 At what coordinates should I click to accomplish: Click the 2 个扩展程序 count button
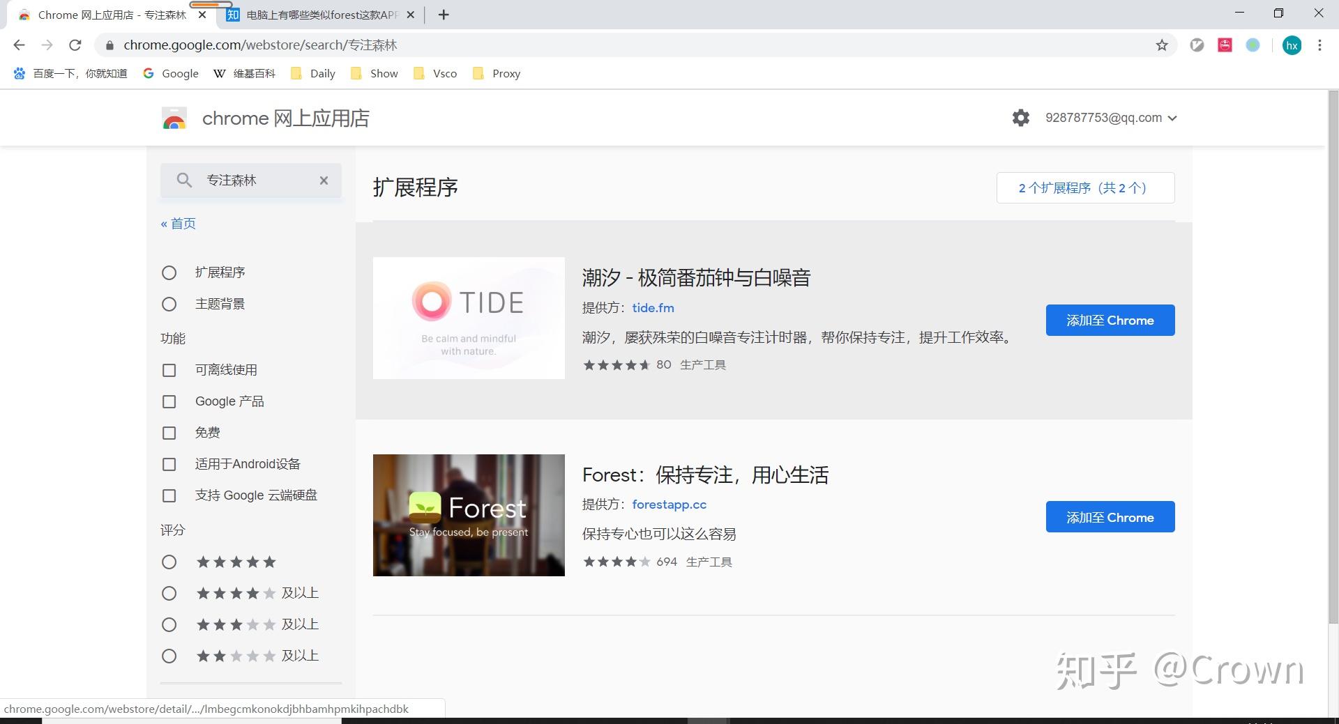pyautogui.click(x=1085, y=187)
